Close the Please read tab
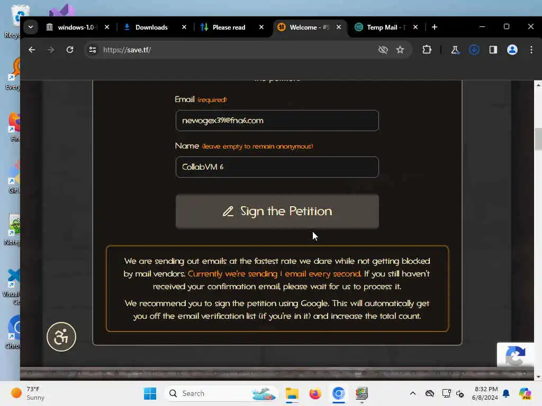This screenshot has width=542, height=406. coord(261,27)
